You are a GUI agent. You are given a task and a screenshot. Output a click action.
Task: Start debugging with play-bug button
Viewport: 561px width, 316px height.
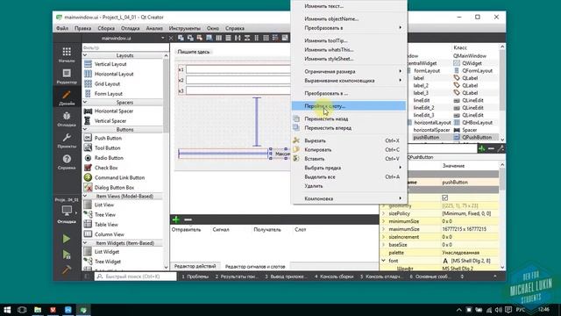[x=67, y=255]
